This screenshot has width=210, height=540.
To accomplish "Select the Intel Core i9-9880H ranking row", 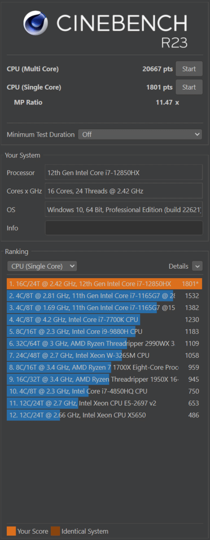I will (105, 332).
